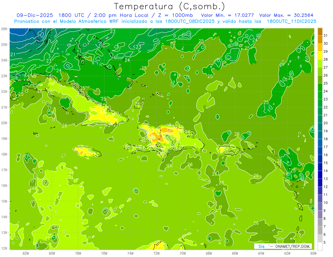Click the 76W longitude axis label
Image resolution: width=333 pixels, height=257 pixels.
[104, 253]
